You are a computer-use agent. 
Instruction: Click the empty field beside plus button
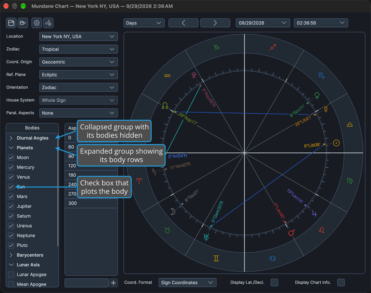tap(86, 282)
